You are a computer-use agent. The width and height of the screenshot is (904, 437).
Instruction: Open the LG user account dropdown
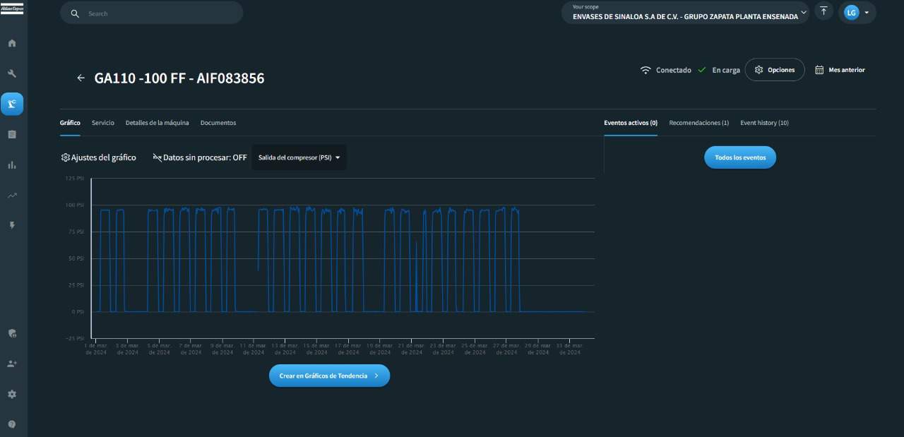tap(857, 13)
